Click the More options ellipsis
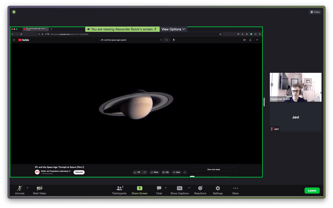 [235, 188]
